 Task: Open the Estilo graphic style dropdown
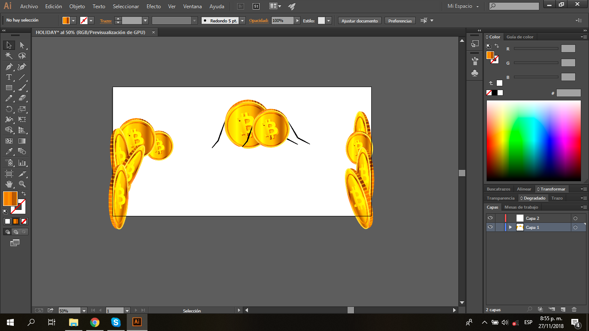pos(329,21)
